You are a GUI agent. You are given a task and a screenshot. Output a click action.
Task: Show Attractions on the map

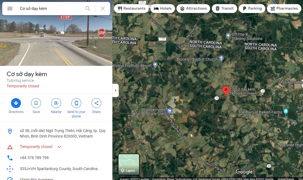pyautogui.click(x=193, y=9)
